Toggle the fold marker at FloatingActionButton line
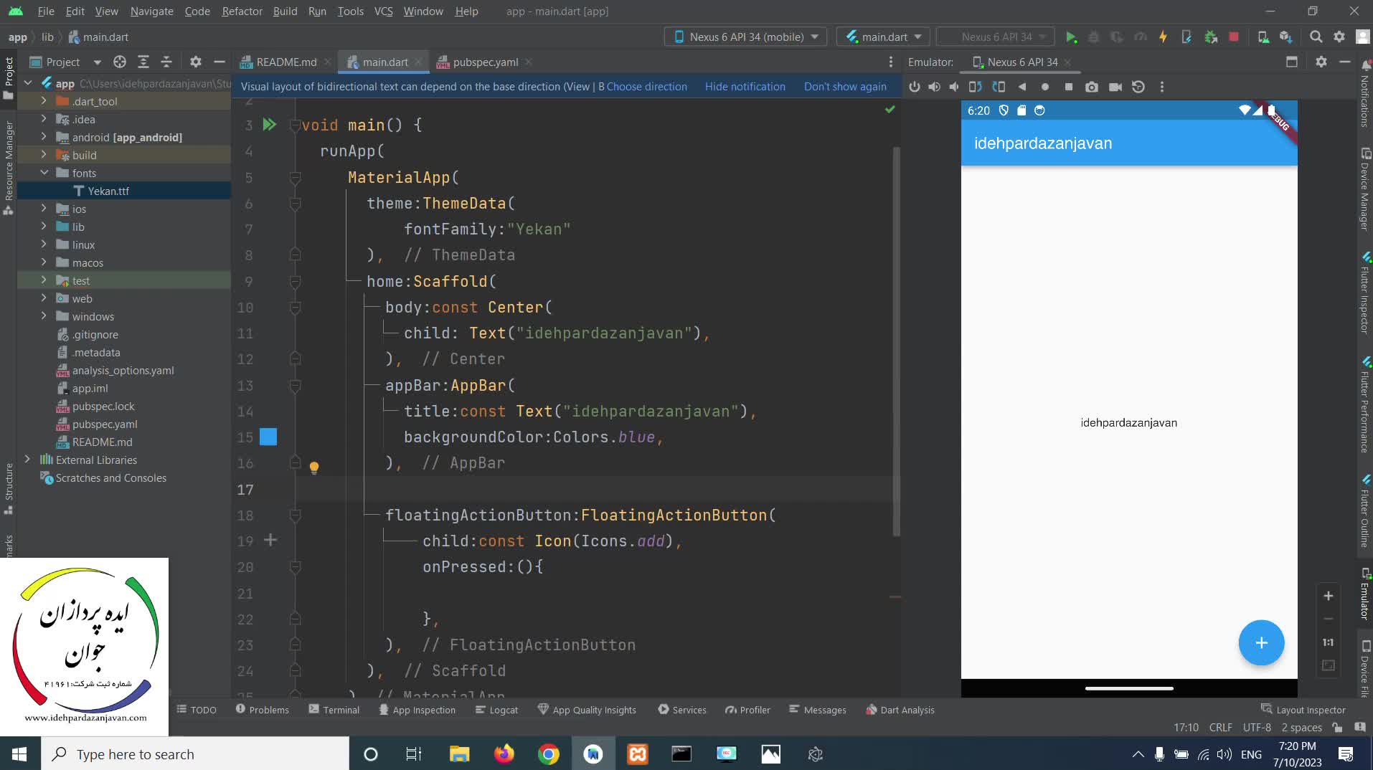The height and width of the screenshot is (770, 1373). [295, 515]
